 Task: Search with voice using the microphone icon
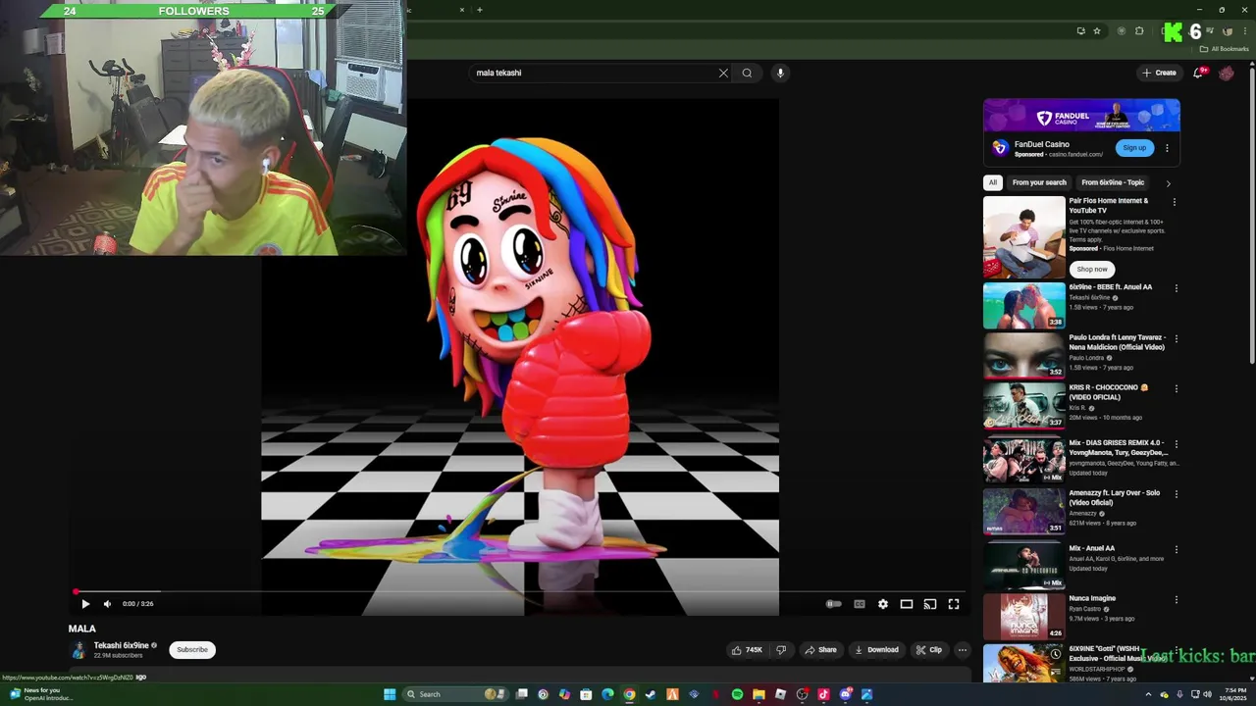point(780,73)
